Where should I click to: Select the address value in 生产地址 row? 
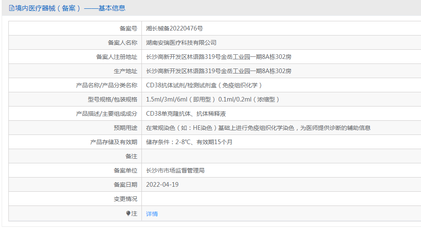pos(218,71)
